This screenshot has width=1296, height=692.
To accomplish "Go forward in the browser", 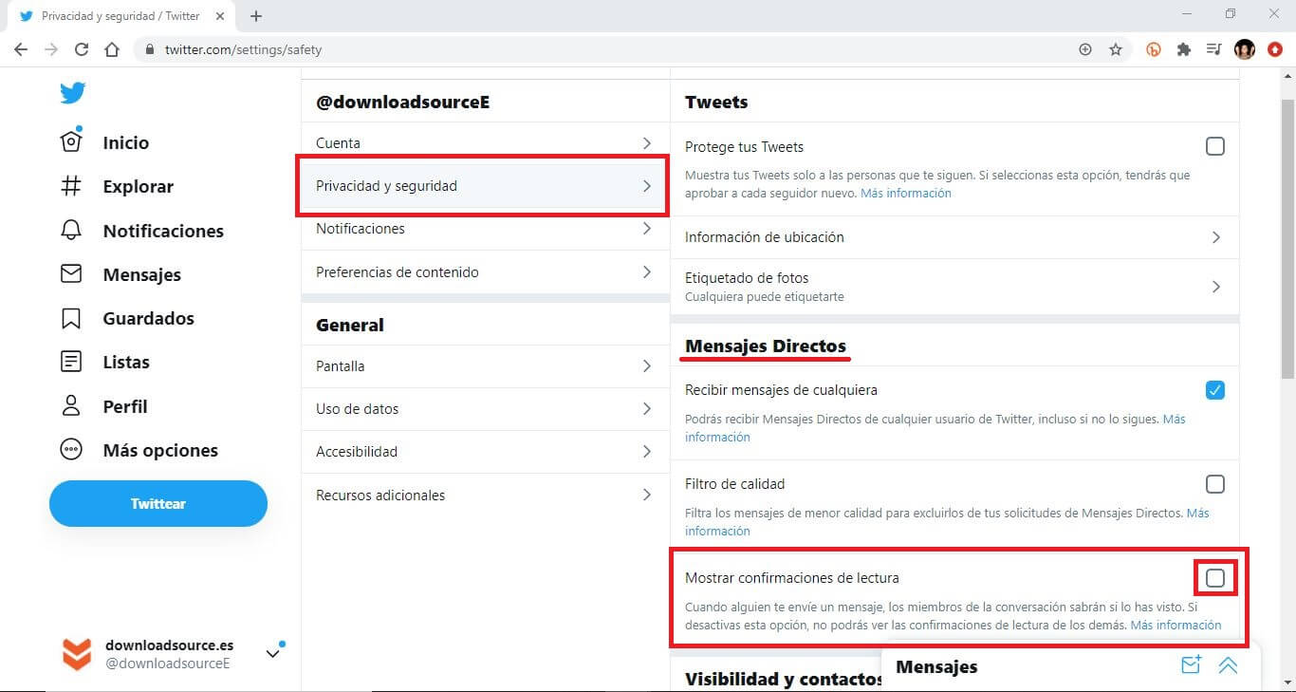I will click(51, 49).
